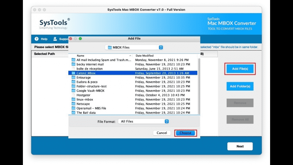The image size is (293, 165).
Task: Select becky internet mail row
Action: click(x=133, y=64)
